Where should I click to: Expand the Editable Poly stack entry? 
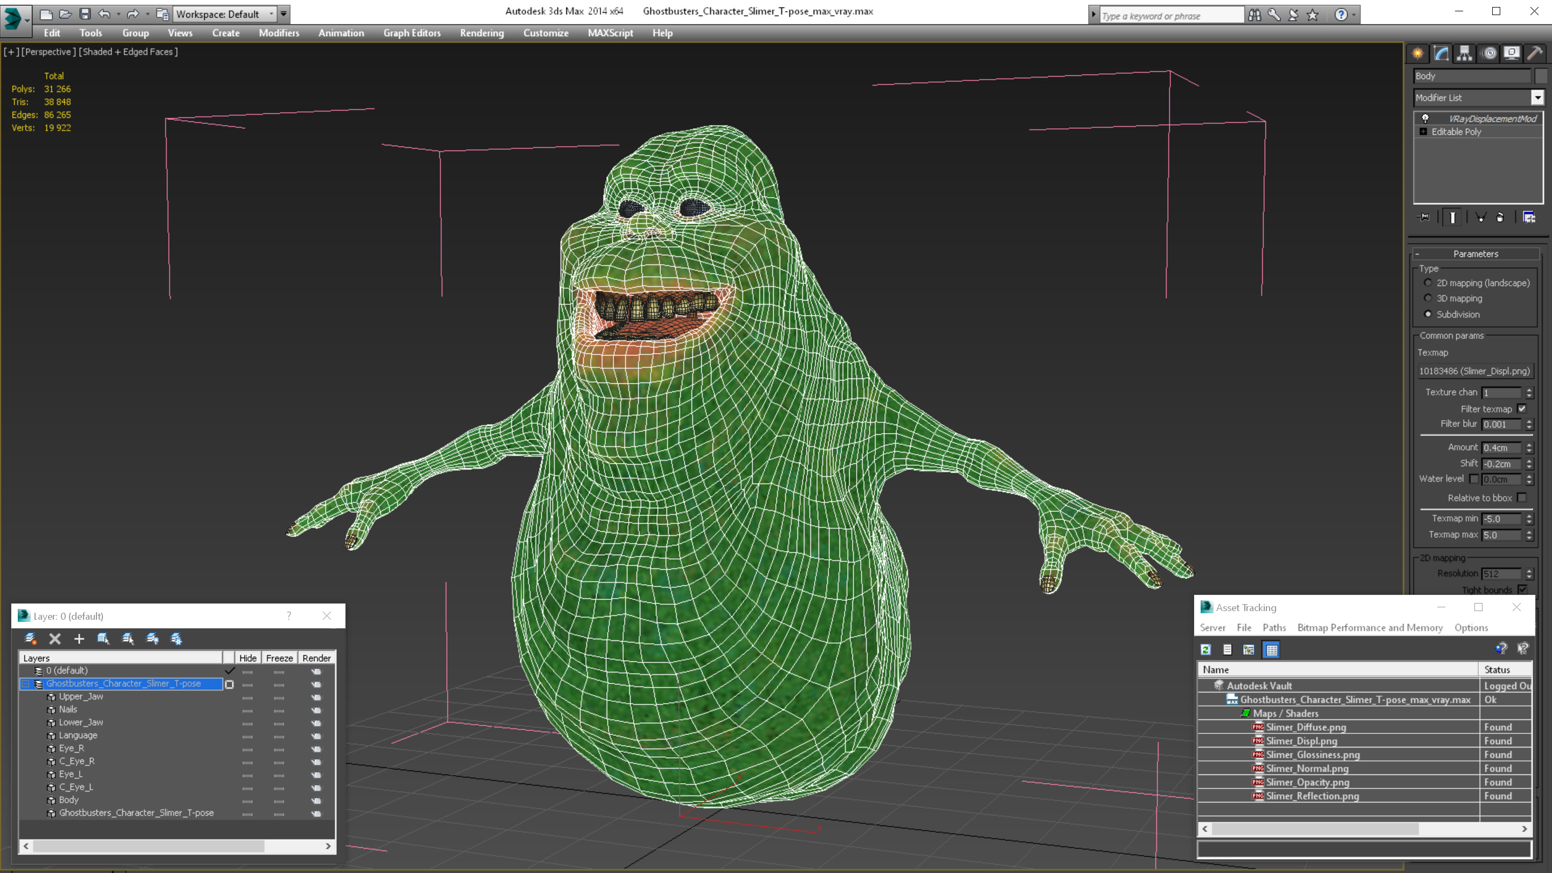(x=1423, y=131)
